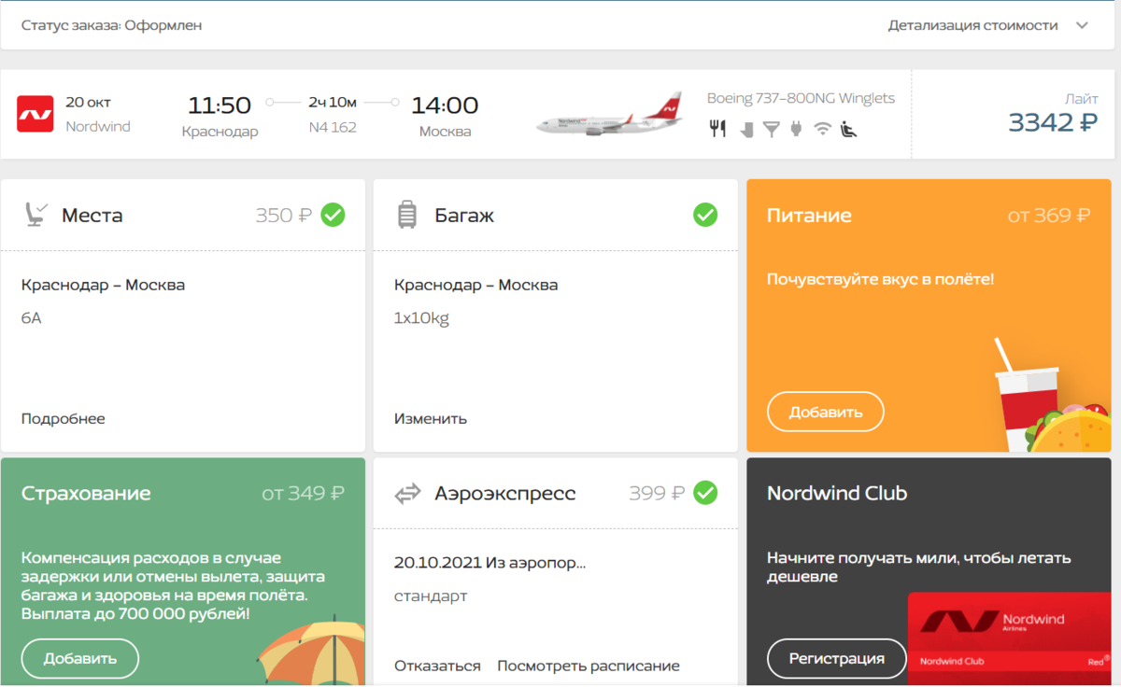Click the baggage value 1x10kg
Image resolution: width=1121 pixels, height=687 pixels.
point(421,318)
